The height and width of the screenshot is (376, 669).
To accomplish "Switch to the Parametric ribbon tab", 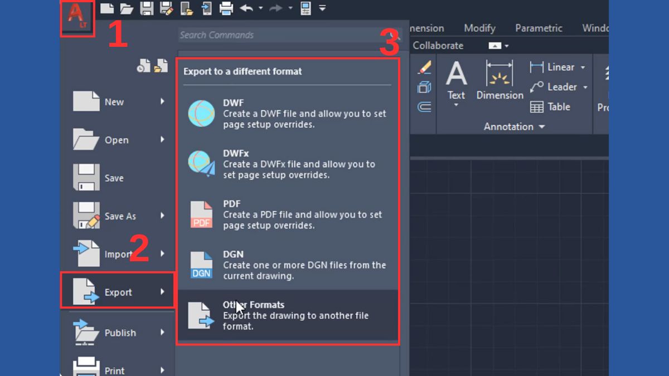I will (x=539, y=28).
